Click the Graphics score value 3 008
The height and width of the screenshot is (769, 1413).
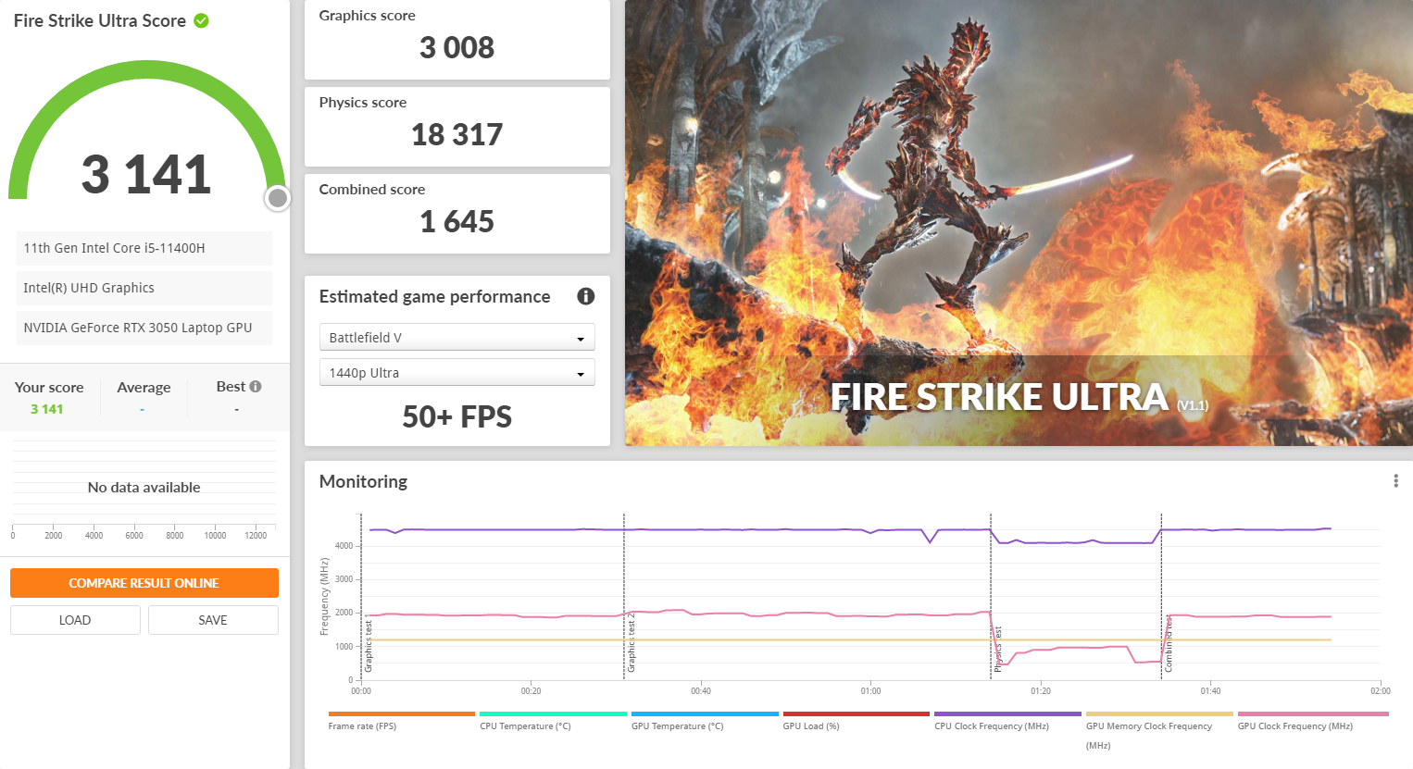(456, 48)
